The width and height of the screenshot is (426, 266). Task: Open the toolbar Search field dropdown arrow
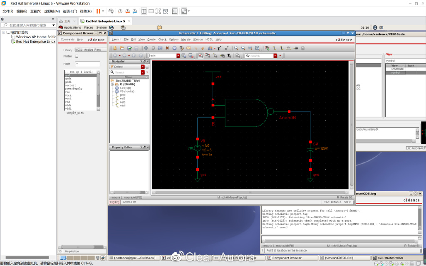click(275, 56)
